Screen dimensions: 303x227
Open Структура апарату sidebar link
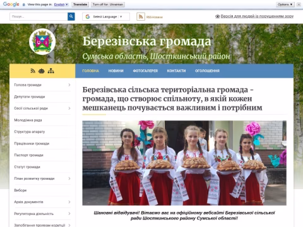click(x=30, y=132)
